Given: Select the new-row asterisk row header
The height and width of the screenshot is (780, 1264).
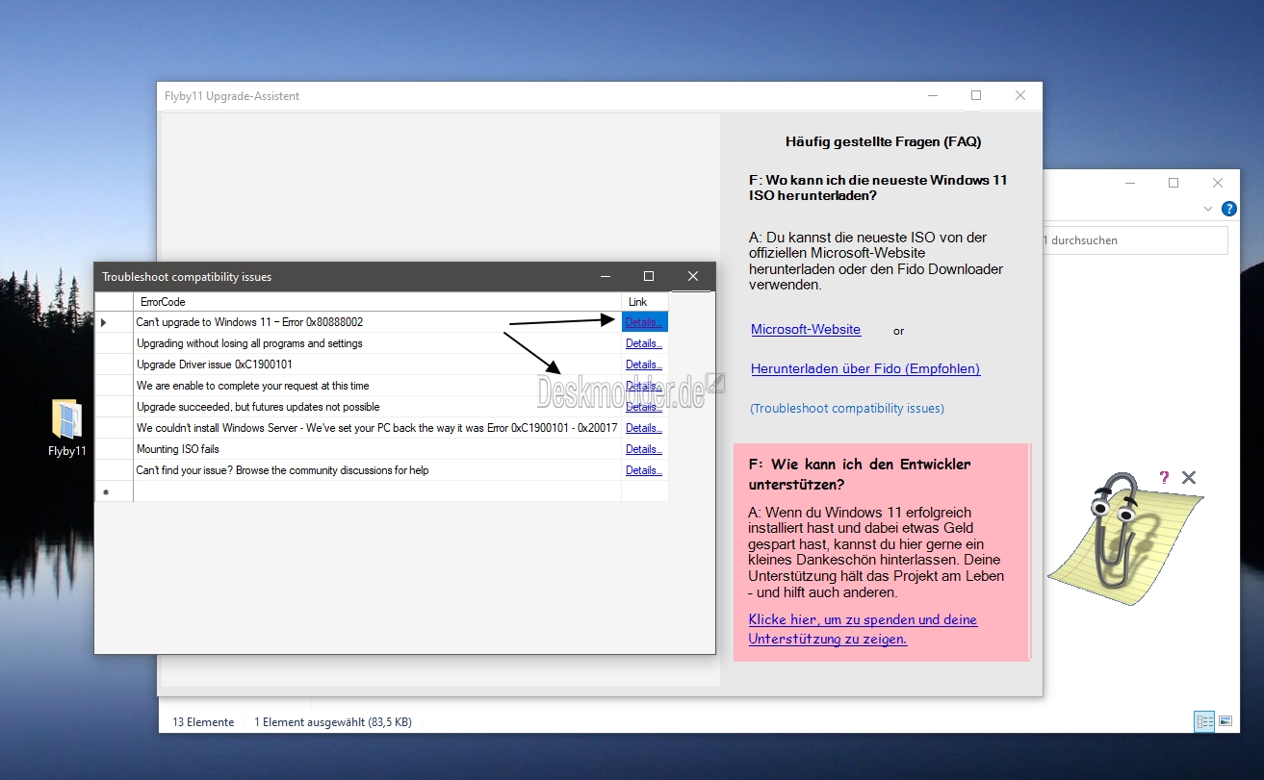Looking at the screenshot, I should (x=114, y=491).
